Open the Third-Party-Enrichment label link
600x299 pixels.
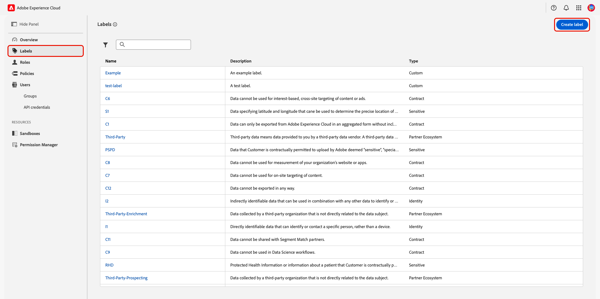[x=126, y=214]
